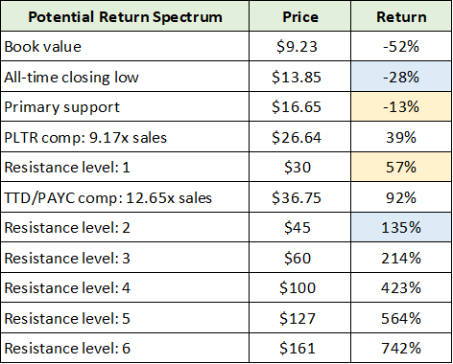Click the blue-shaded -28% return cell

click(x=401, y=77)
